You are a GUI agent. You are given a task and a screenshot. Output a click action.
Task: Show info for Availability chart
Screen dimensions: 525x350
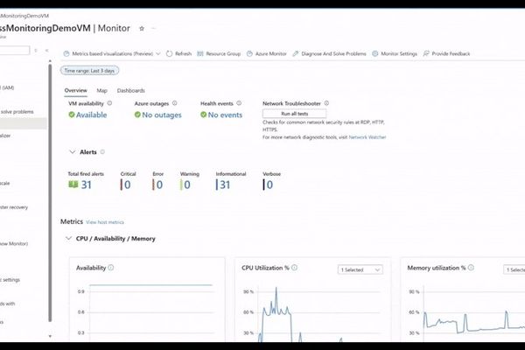click(111, 268)
